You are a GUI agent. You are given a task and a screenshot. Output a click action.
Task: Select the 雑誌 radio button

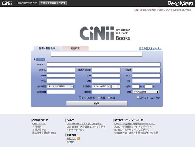coord(109,98)
